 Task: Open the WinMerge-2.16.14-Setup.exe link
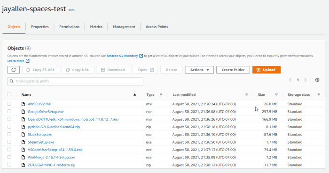coord(51,158)
